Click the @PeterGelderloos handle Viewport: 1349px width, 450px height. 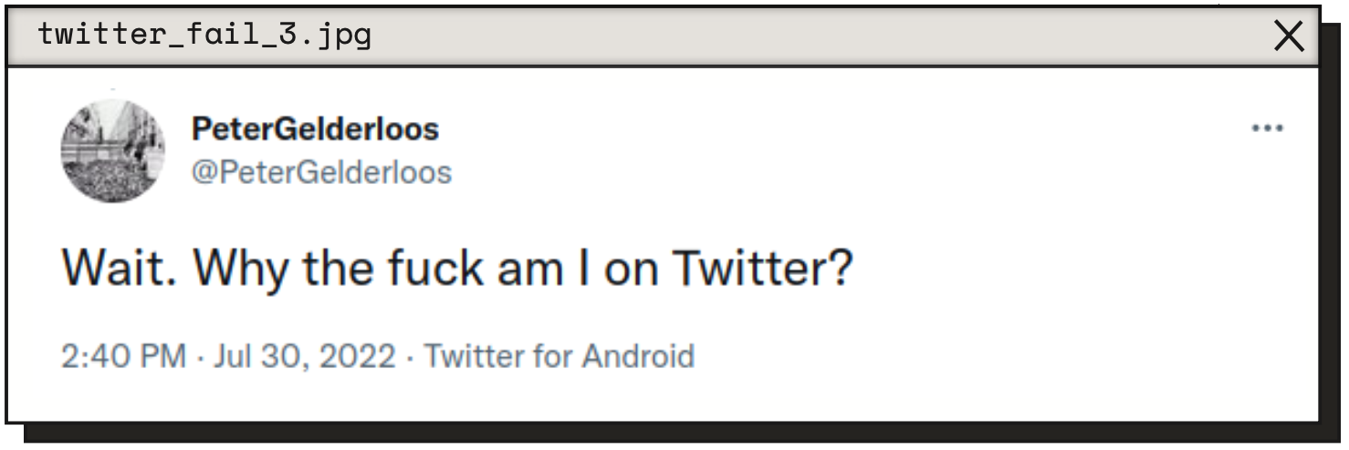(x=321, y=171)
